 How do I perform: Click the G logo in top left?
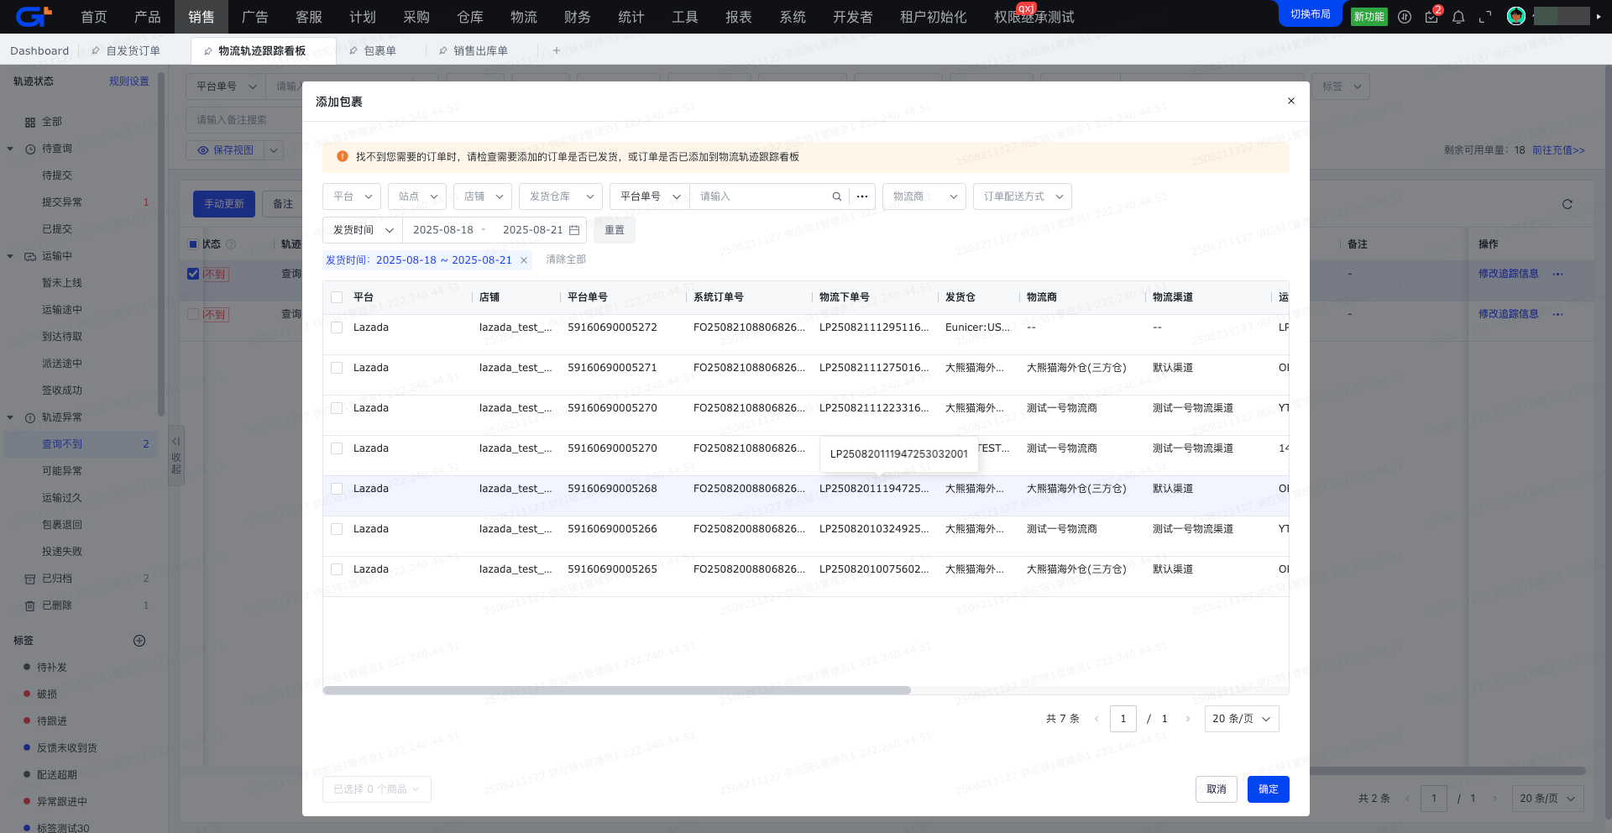34,16
